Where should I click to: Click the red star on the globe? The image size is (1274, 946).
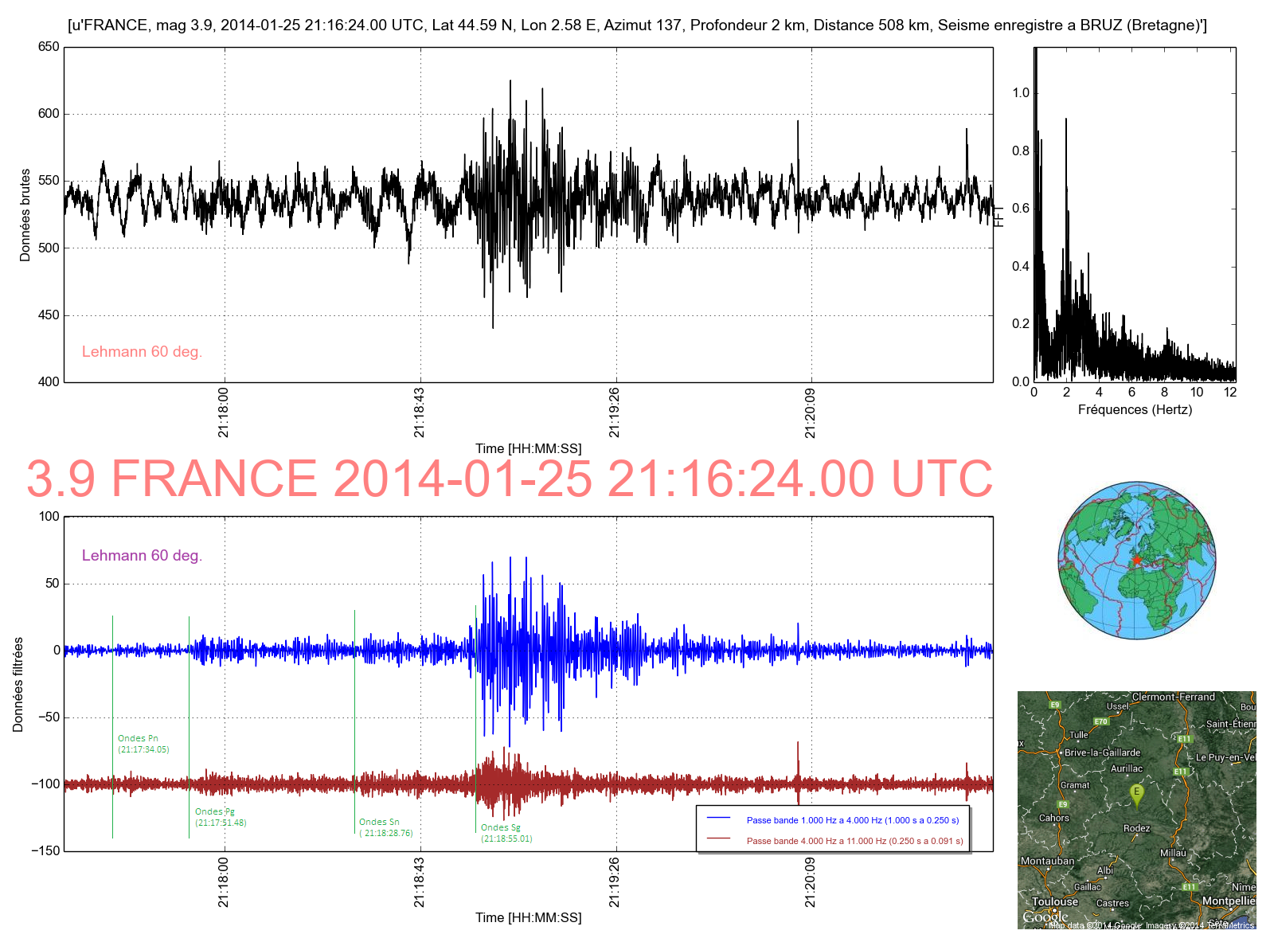(x=1136, y=560)
